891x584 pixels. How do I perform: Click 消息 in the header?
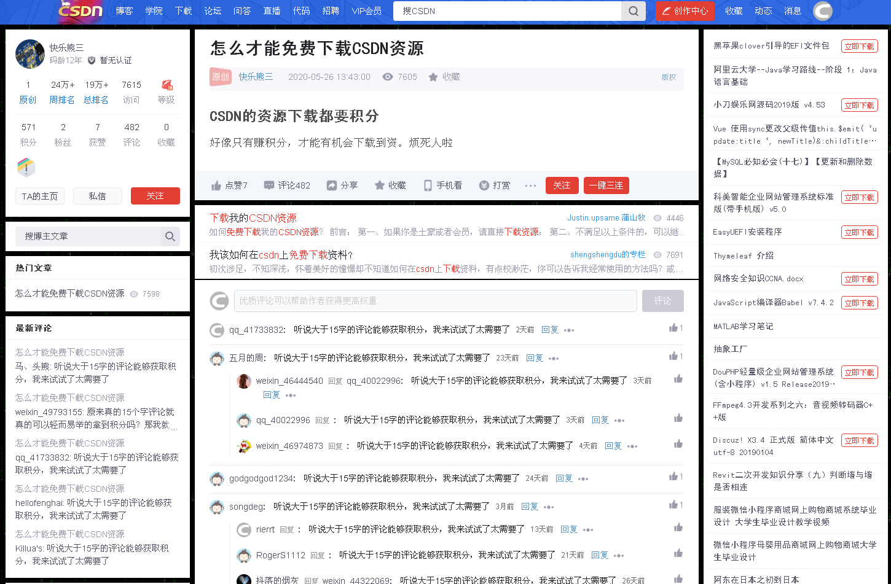pyautogui.click(x=793, y=10)
